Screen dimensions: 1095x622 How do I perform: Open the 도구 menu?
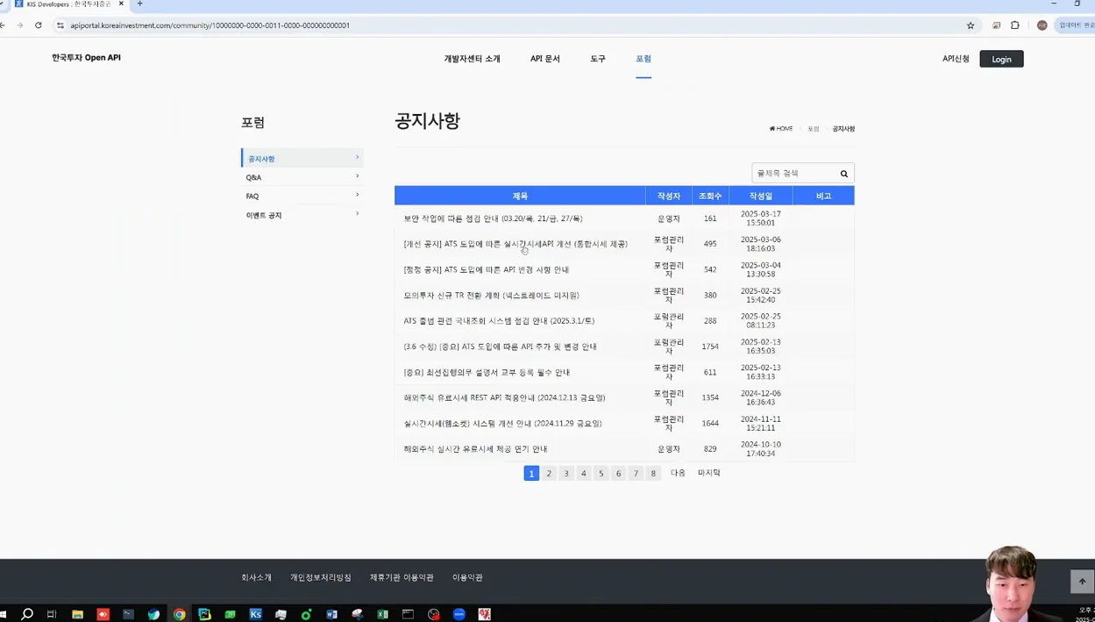[598, 59]
